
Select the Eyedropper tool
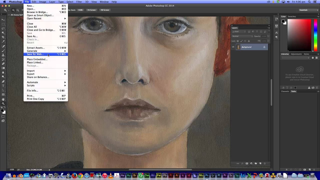[x=3, y=41]
